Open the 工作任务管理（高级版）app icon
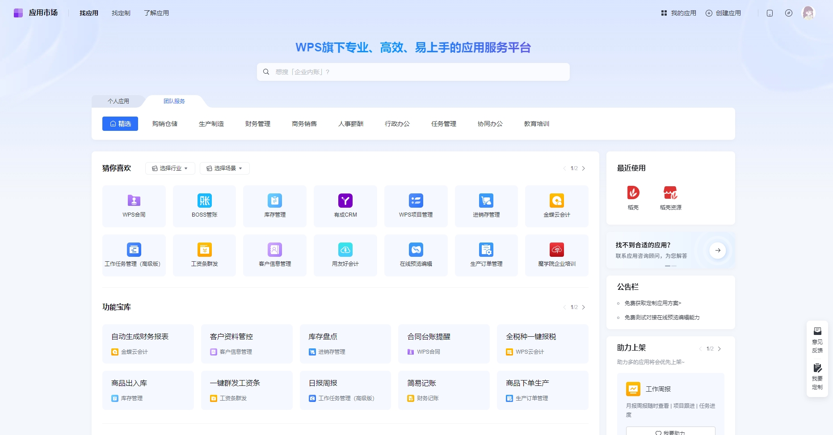833x435 pixels. pyautogui.click(x=134, y=250)
